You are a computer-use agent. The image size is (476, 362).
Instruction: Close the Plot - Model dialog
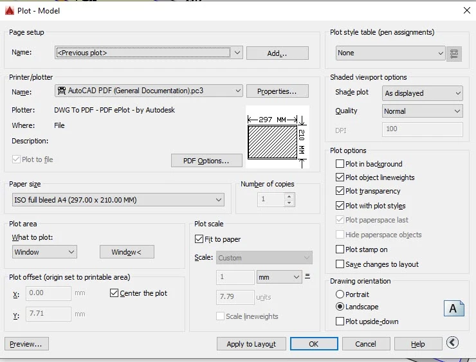click(x=467, y=10)
